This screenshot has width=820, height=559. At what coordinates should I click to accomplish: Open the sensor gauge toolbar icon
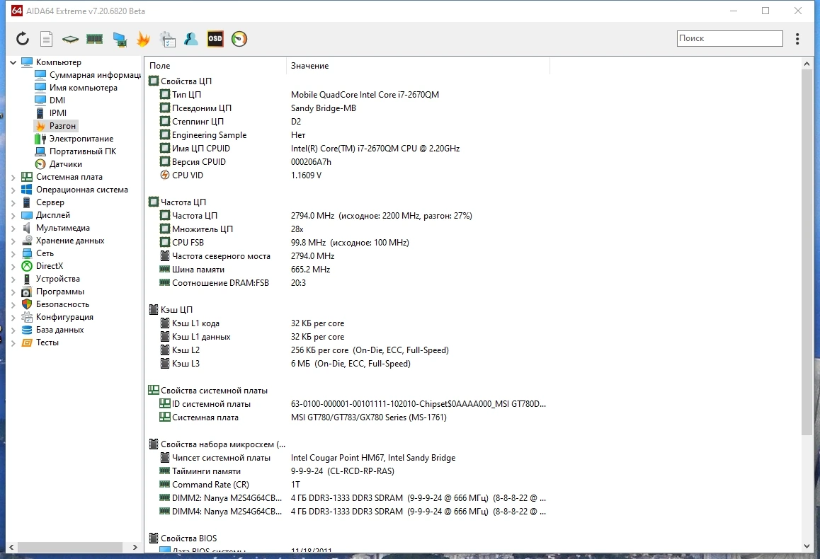pyautogui.click(x=239, y=39)
